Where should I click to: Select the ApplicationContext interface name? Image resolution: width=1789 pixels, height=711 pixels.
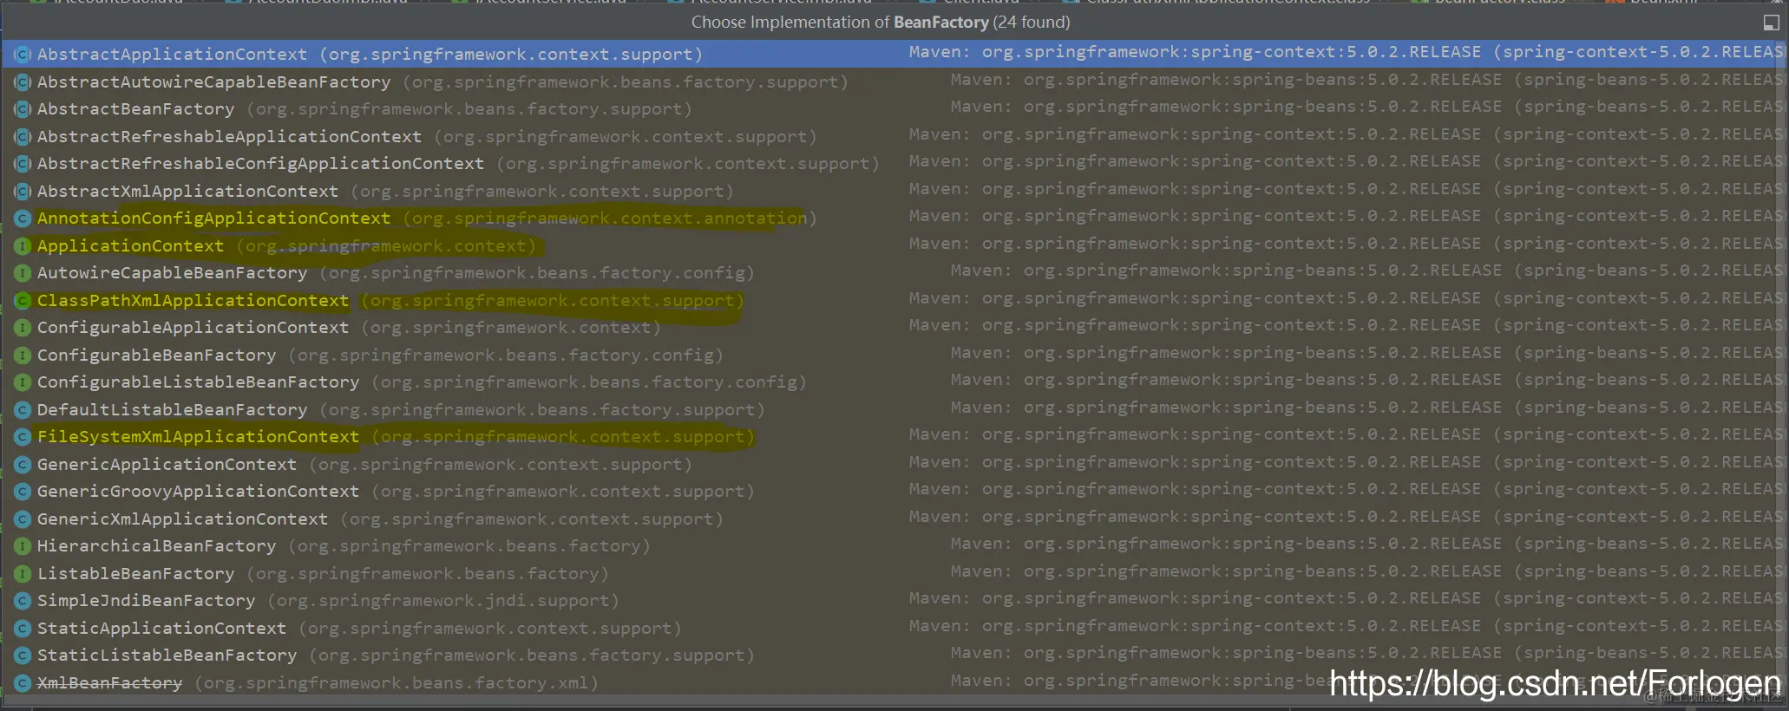click(130, 246)
